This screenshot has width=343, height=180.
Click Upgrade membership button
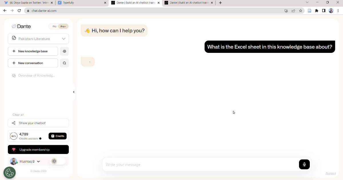38,149
